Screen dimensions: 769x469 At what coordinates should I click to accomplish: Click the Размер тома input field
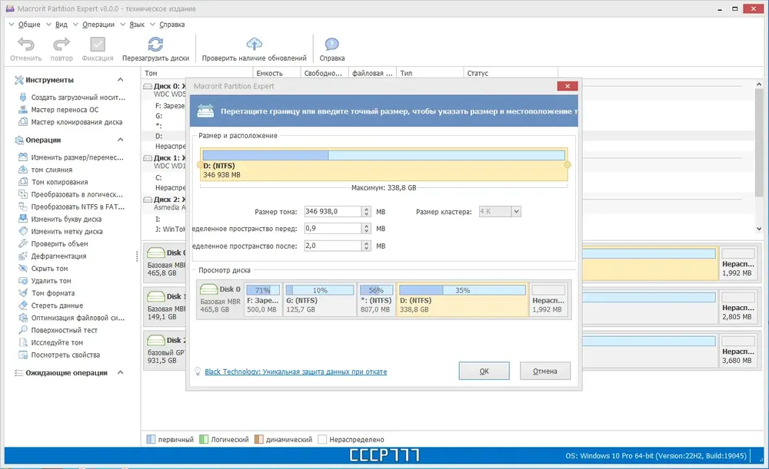(x=333, y=212)
